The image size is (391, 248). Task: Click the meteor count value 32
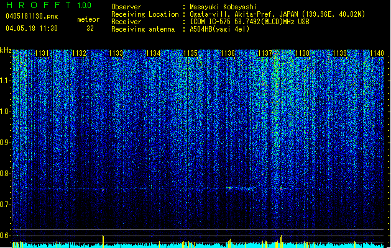pyautogui.click(x=90, y=29)
